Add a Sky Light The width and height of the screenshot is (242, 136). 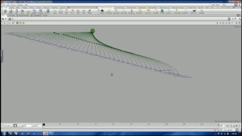click(x=156, y=11)
